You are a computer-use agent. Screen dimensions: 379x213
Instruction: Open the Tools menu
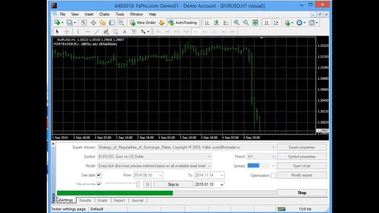coord(120,14)
